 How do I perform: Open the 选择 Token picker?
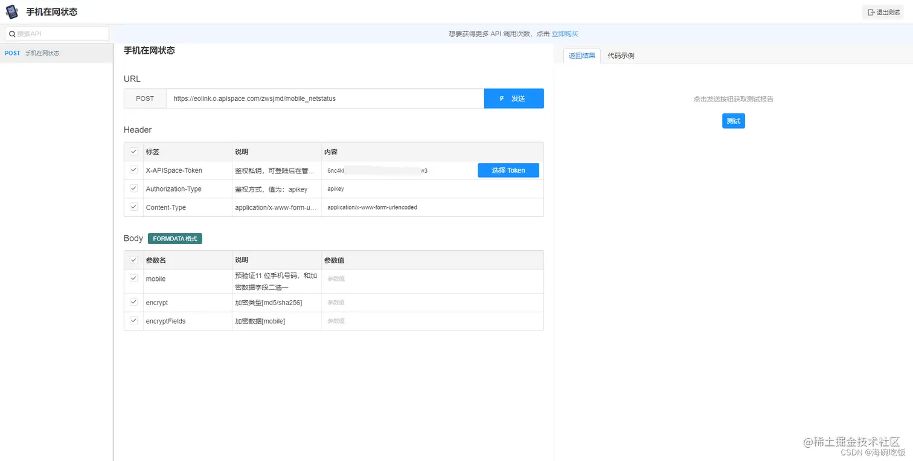point(508,170)
